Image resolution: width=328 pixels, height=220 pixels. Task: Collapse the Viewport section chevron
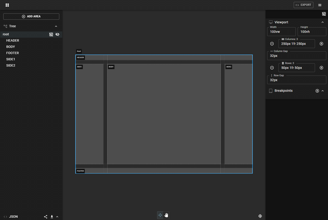(x=322, y=22)
